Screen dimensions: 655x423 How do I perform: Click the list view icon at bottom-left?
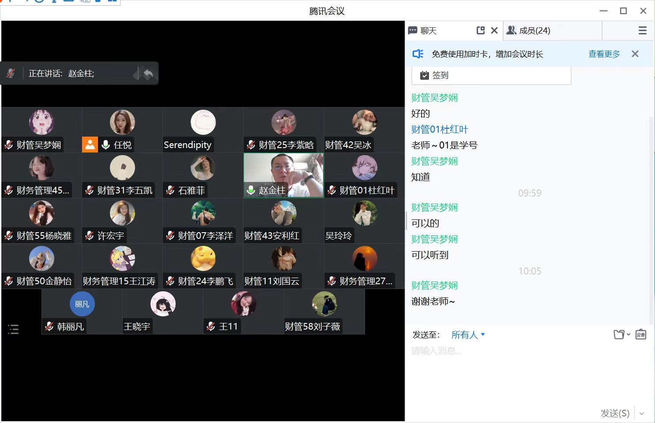click(x=13, y=329)
